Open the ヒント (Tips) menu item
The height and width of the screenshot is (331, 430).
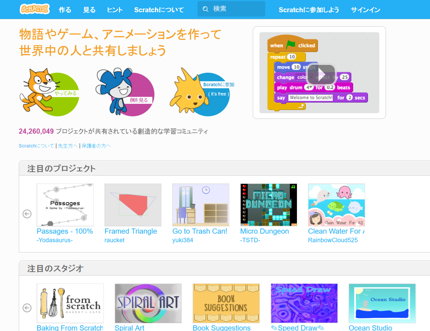click(x=115, y=10)
